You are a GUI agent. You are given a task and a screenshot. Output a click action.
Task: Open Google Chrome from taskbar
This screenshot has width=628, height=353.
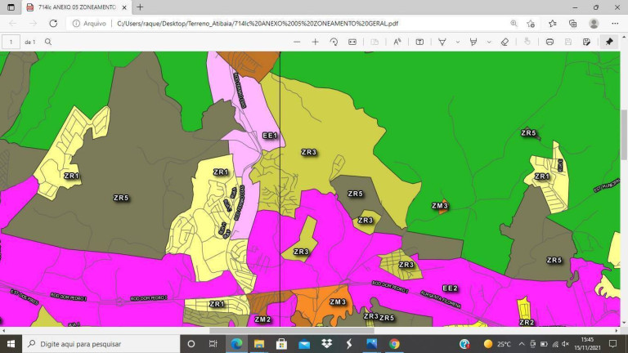[394, 344]
